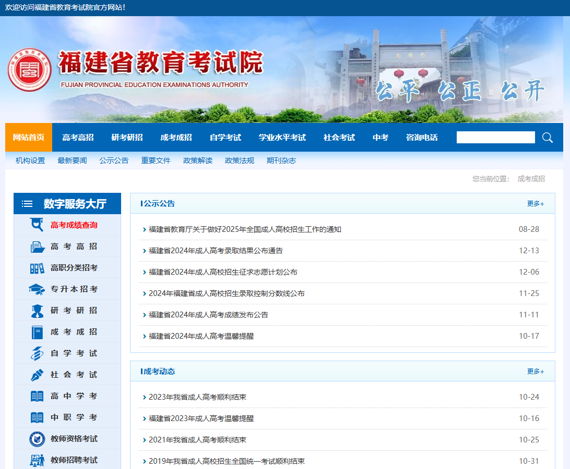Viewport: 570px width, 469px height.
Task: Click the notebook icon beside 成 考 成 招
Action: (37, 332)
